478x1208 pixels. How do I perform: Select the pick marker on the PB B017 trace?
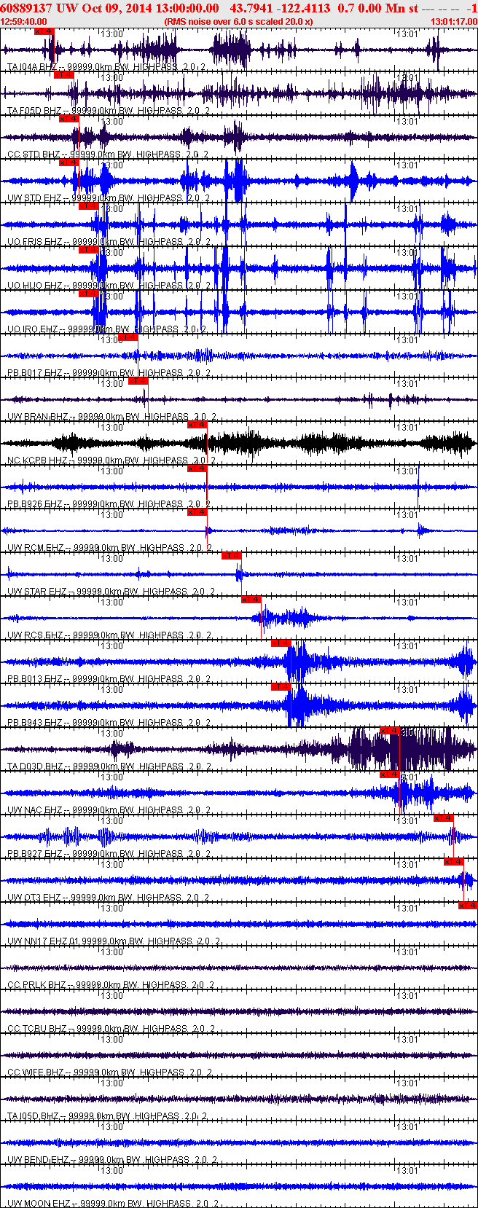pyautogui.click(x=128, y=337)
